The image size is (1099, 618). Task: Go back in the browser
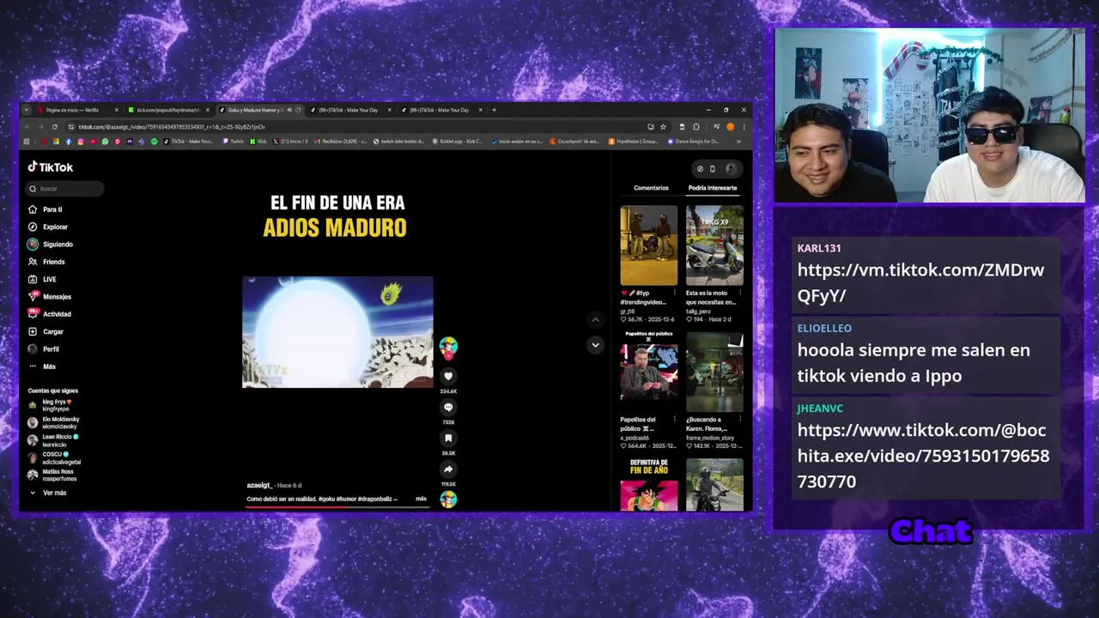[x=28, y=127]
